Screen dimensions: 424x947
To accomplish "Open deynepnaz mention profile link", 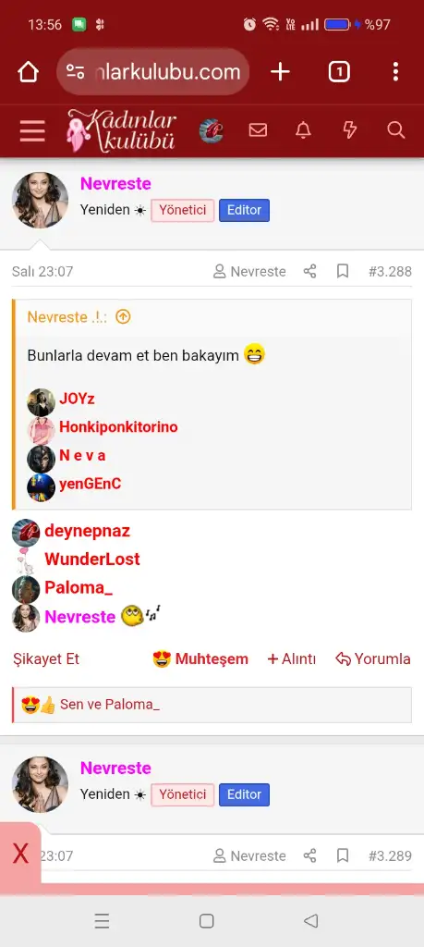I will click(87, 531).
